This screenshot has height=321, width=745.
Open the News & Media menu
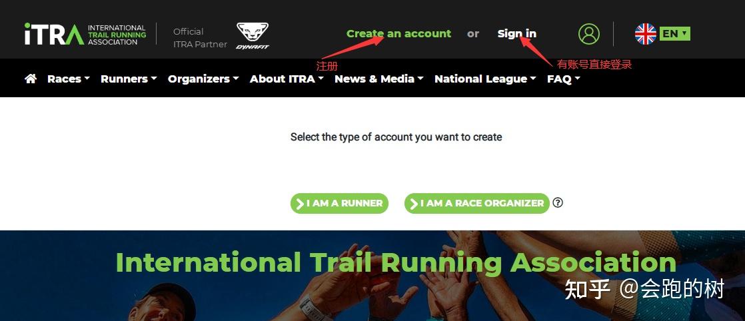378,79
